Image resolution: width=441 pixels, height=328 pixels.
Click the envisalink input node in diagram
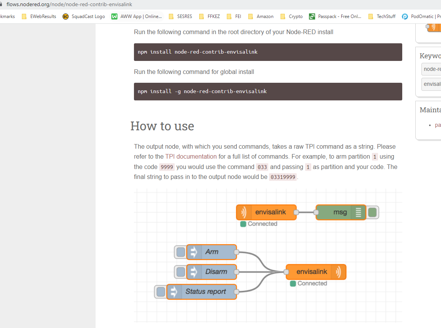click(266, 212)
